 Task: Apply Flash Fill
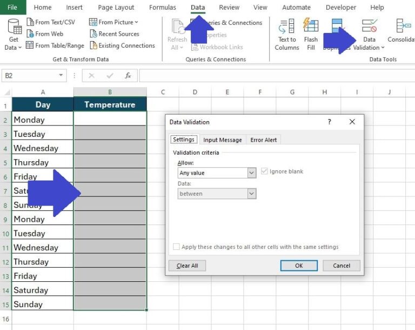point(311,35)
